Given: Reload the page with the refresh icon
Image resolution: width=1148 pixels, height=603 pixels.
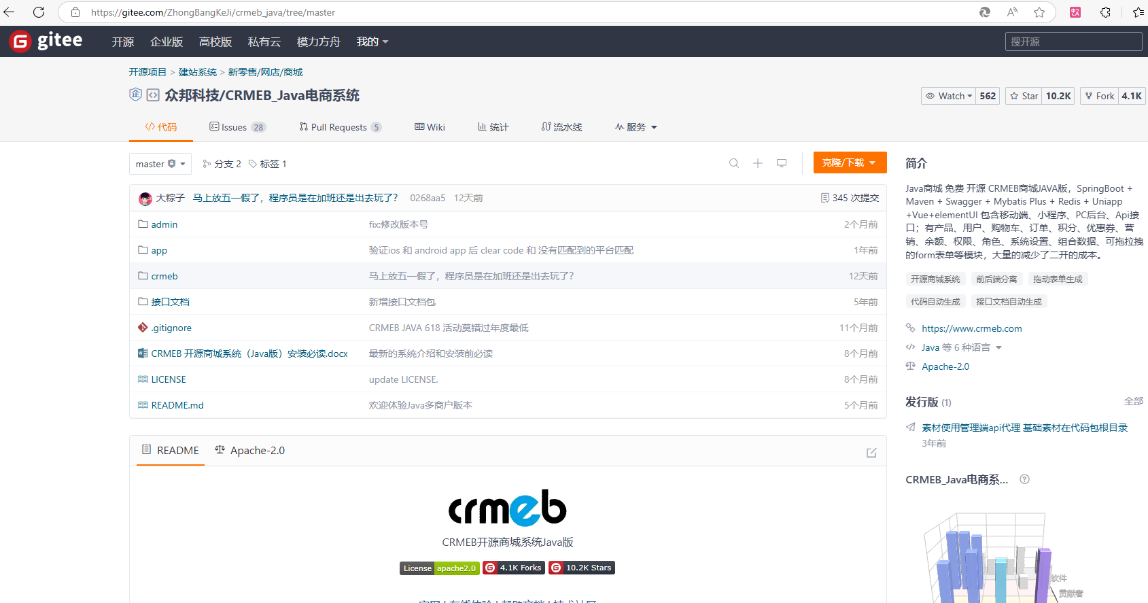Looking at the screenshot, I should (39, 12).
